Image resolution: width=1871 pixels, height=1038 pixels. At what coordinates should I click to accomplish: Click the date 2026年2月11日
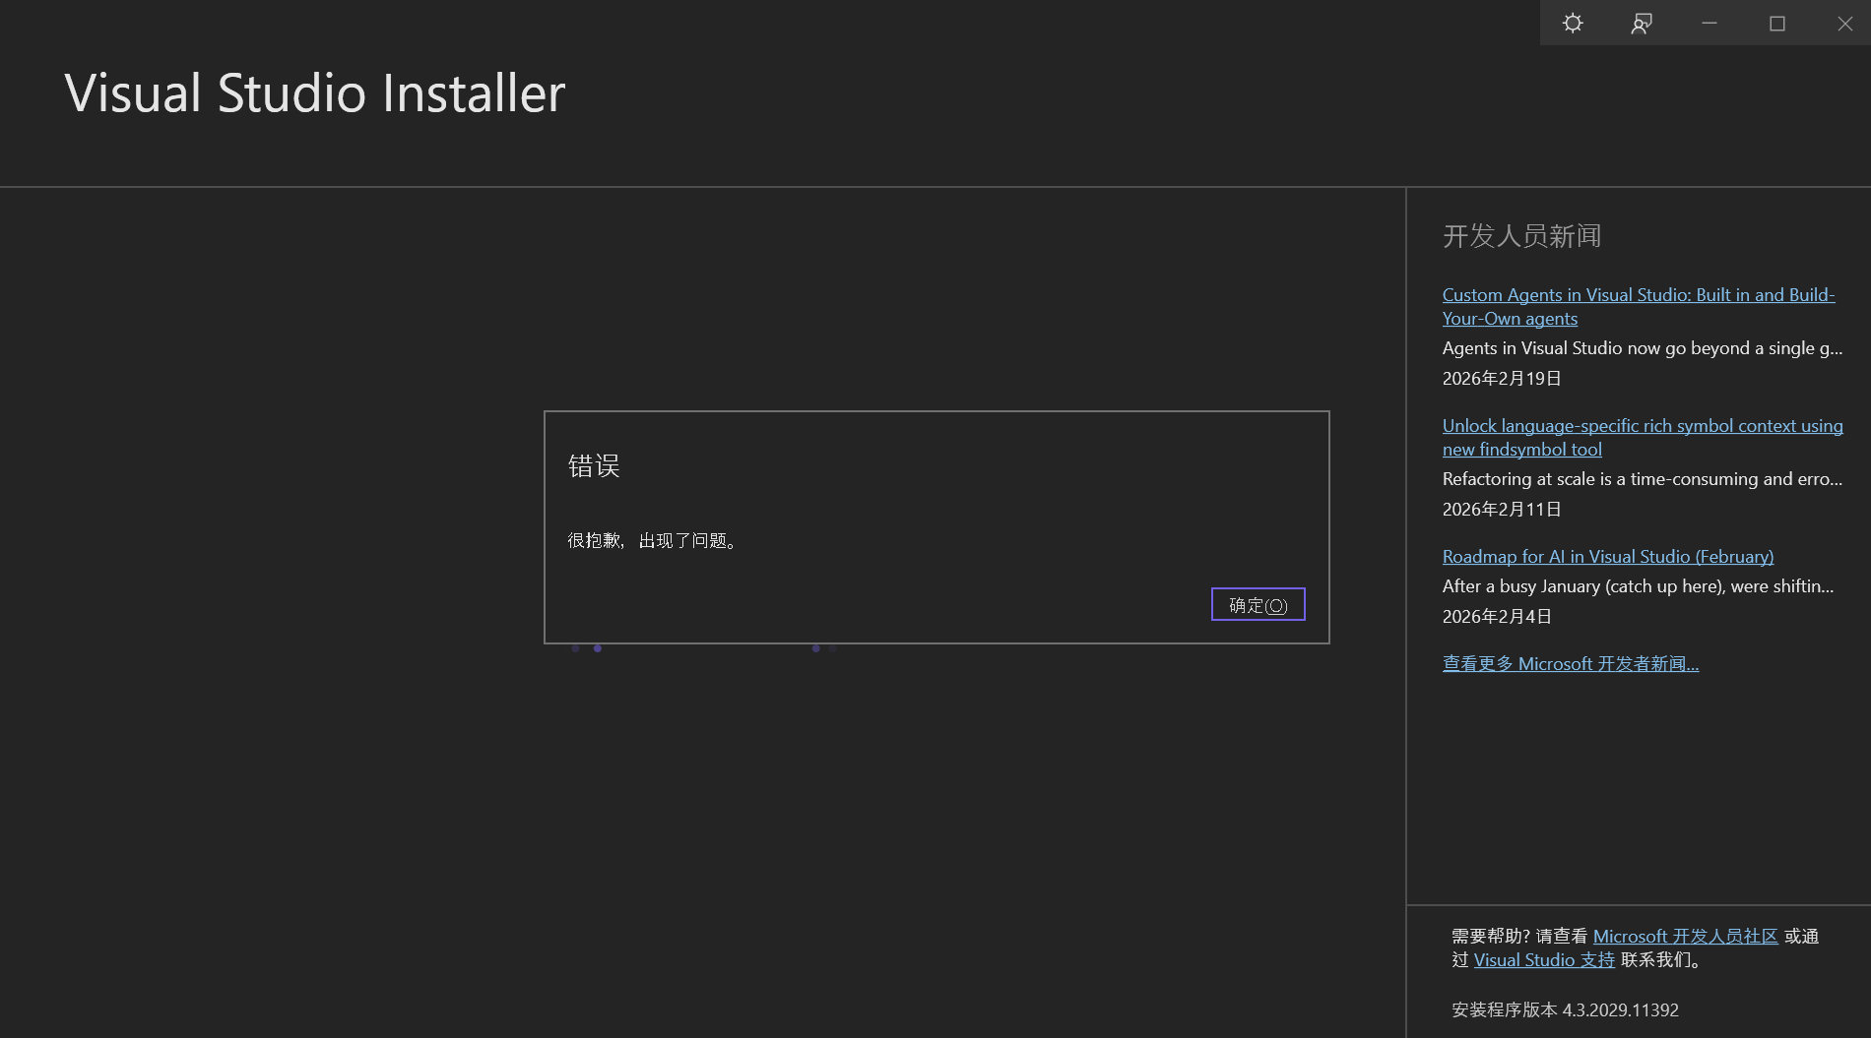1502,509
